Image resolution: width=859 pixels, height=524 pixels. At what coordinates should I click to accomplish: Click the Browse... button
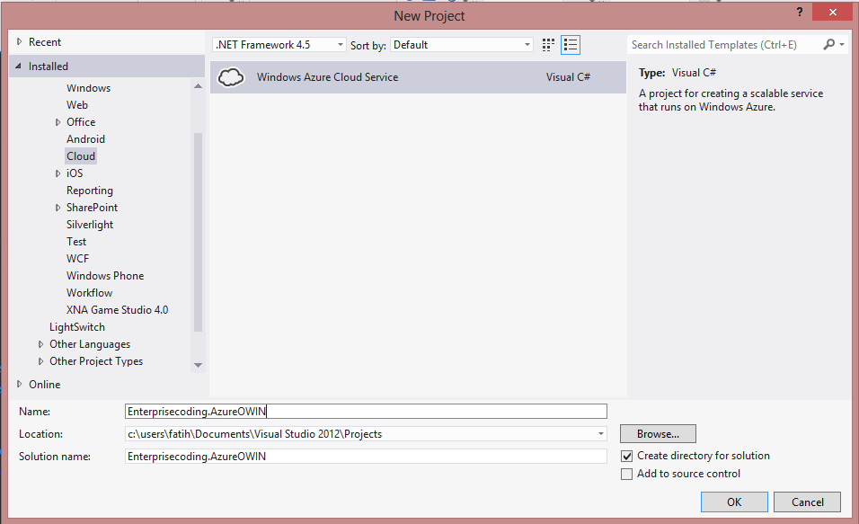658,434
